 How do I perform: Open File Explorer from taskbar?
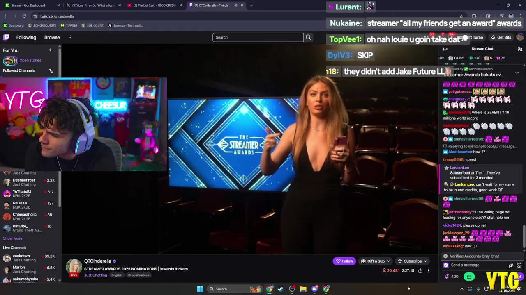pos(303,289)
